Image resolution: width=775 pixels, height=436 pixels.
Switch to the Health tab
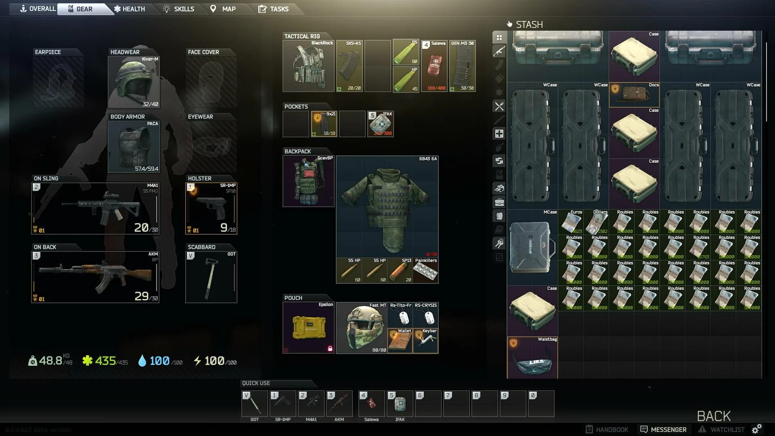[x=130, y=9]
